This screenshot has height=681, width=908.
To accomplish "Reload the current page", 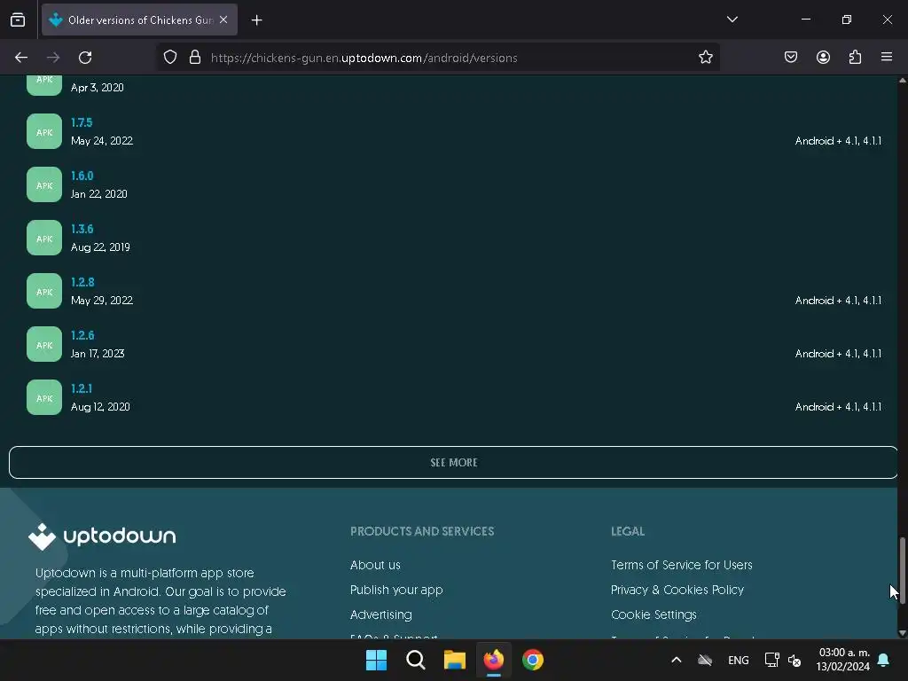I will [x=85, y=58].
